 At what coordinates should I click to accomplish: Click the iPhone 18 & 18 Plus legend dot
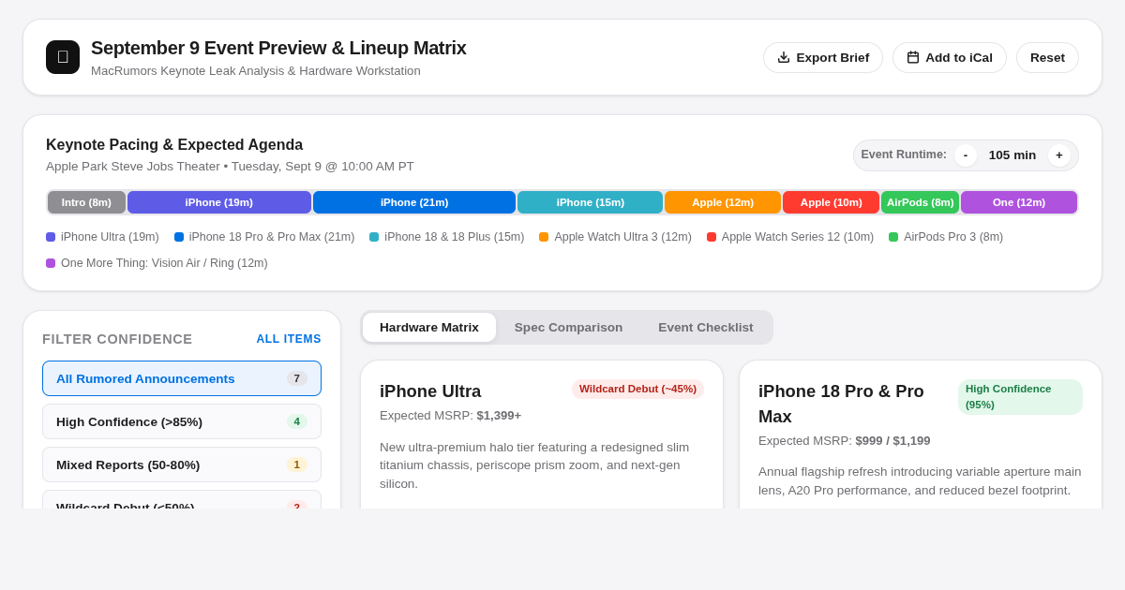click(x=374, y=237)
